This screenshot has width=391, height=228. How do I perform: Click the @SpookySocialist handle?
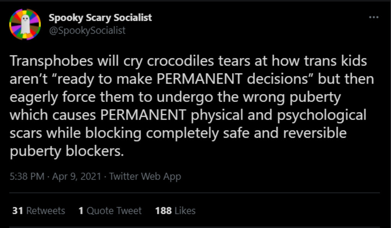(x=87, y=31)
